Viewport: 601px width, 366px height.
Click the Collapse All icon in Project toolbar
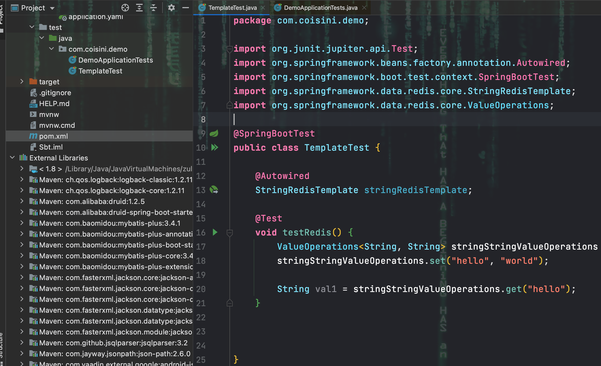154,8
